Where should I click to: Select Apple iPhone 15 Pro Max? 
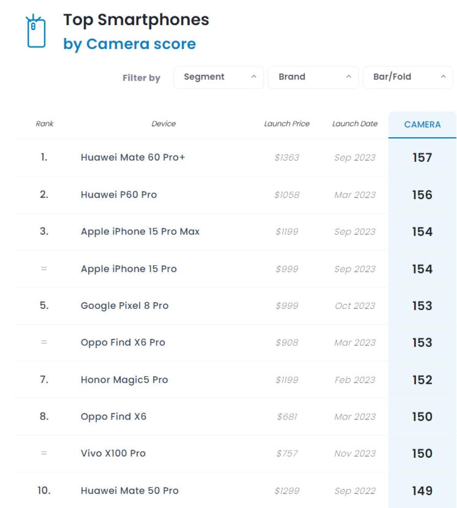(140, 232)
